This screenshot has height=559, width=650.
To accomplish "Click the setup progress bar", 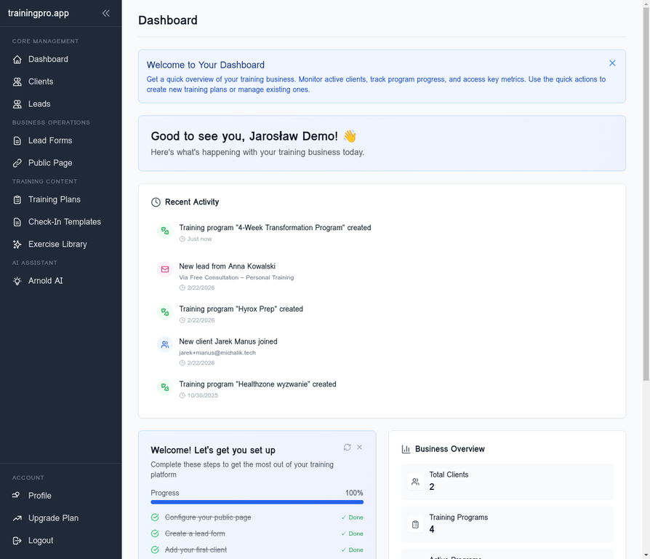I will click(x=257, y=501).
